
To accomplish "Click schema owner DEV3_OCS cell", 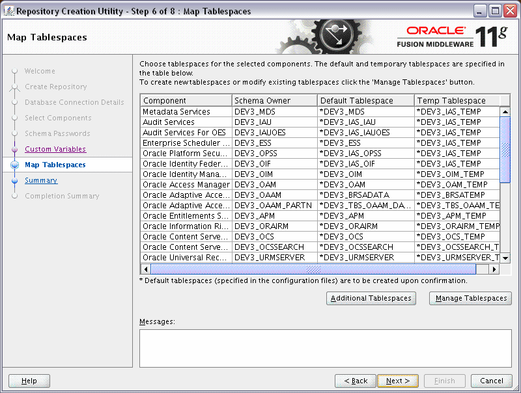I will point(274,237).
